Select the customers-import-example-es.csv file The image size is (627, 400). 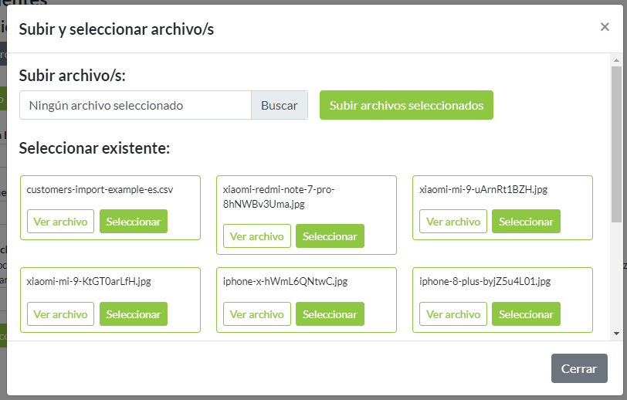coord(134,222)
